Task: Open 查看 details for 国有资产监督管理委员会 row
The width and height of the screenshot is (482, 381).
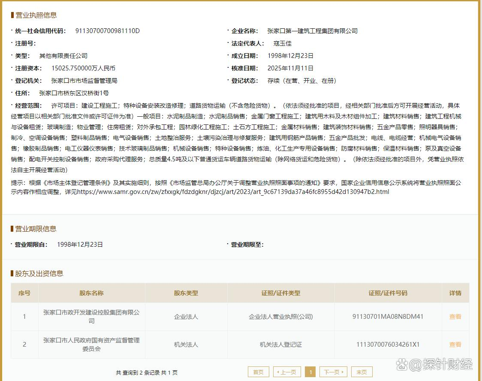Action: pos(455,345)
